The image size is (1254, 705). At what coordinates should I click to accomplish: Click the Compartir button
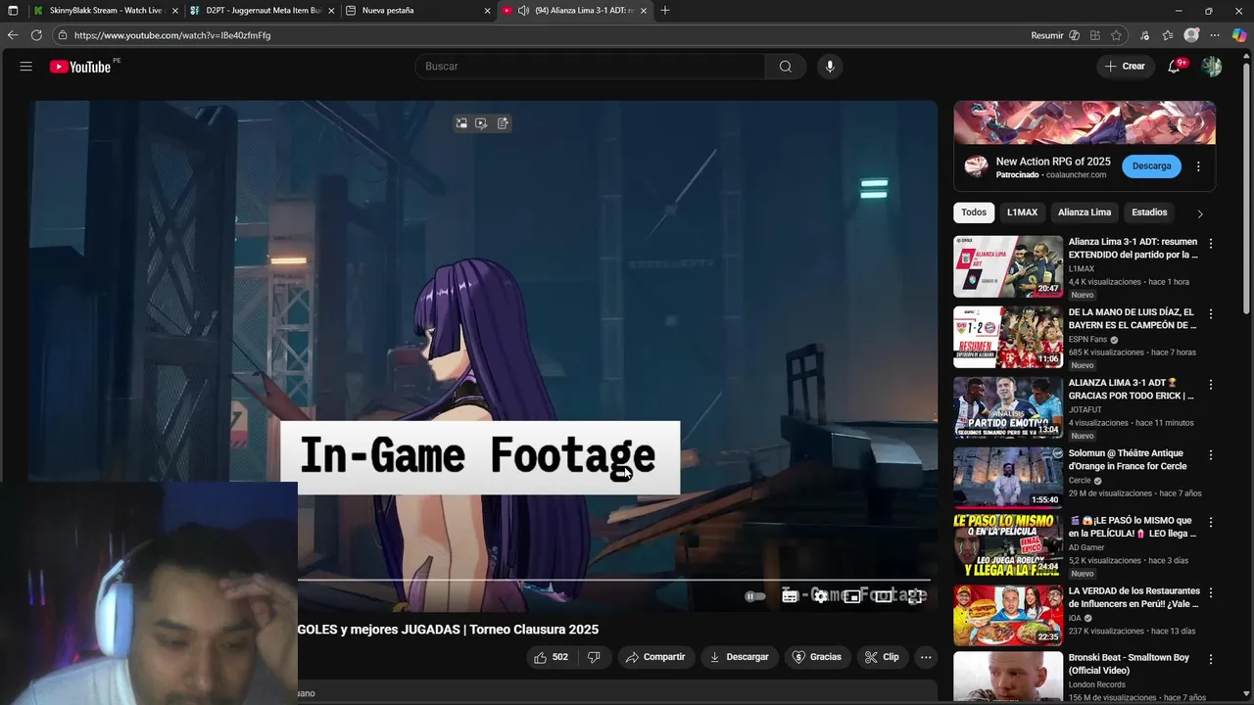pos(655,657)
